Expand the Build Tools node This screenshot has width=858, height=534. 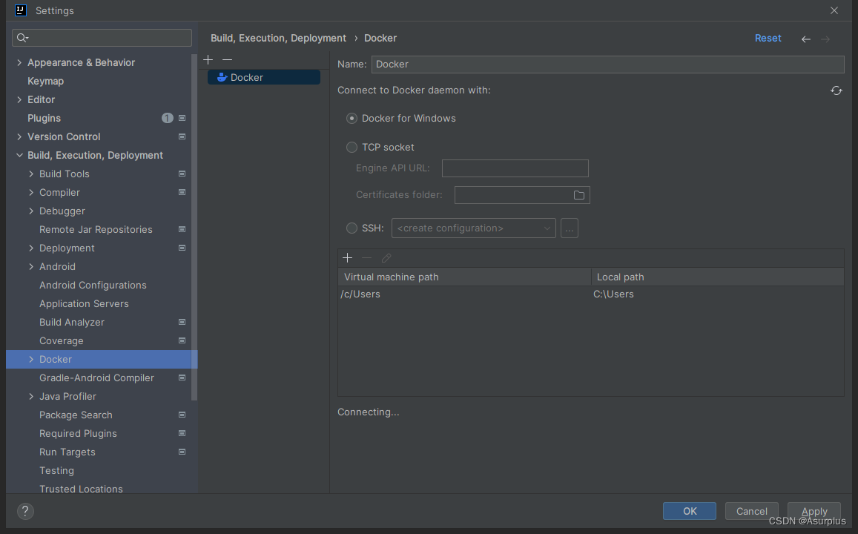pos(31,174)
